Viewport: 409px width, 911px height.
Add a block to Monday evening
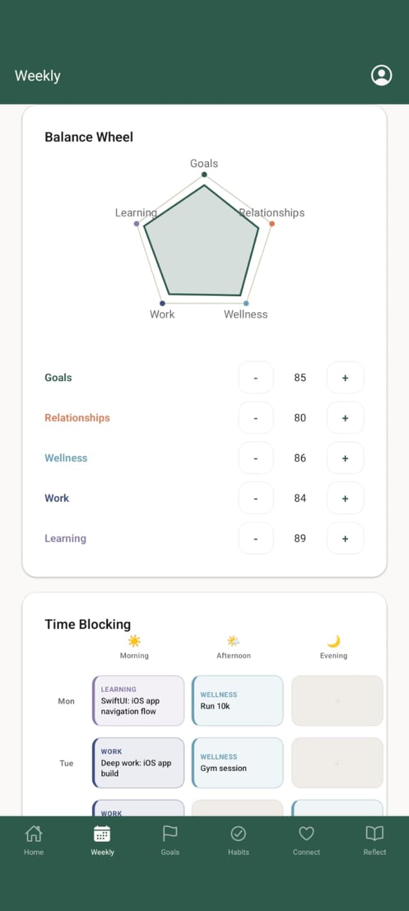tap(337, 701)
